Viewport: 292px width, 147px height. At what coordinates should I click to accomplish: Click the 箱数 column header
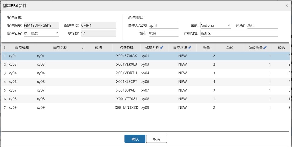click(282, 48)
